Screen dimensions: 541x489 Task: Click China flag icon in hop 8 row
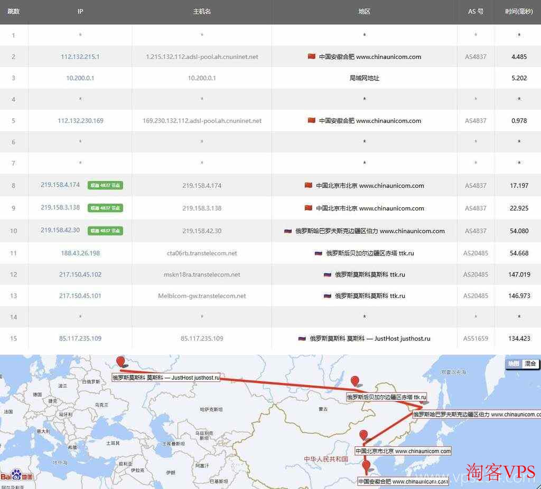[x=309, y=185]
